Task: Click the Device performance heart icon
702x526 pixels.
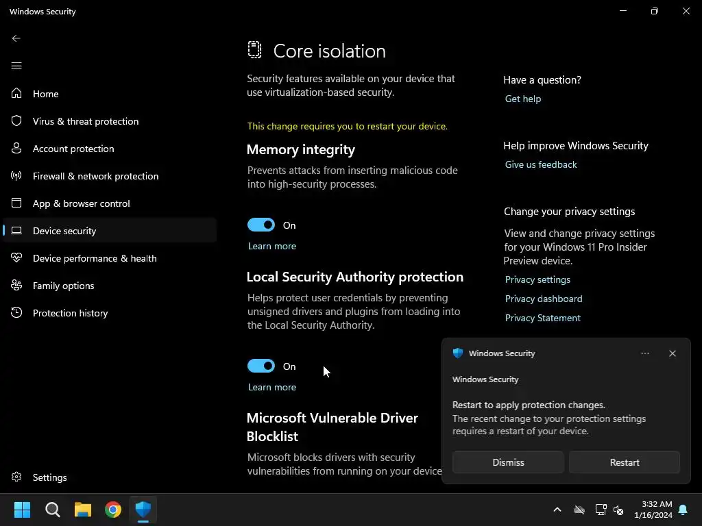Action: [16, 258]
